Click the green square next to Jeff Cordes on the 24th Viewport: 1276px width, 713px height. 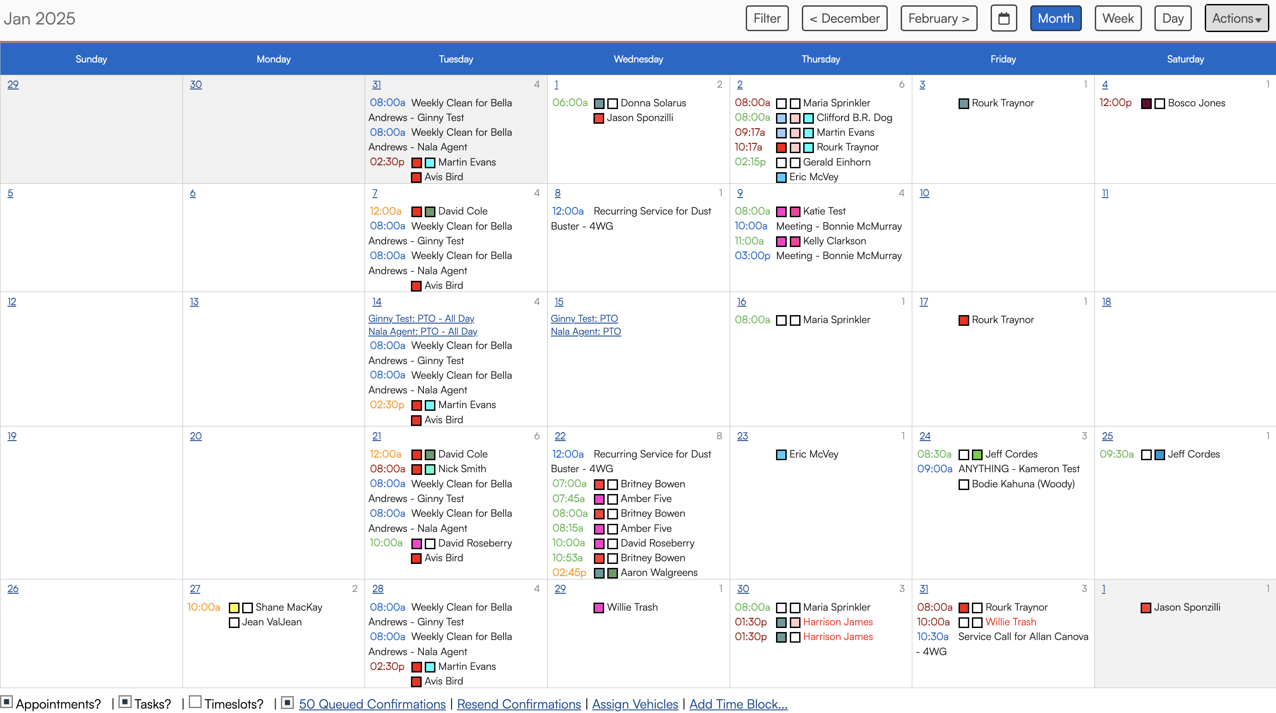coord(977,454)
